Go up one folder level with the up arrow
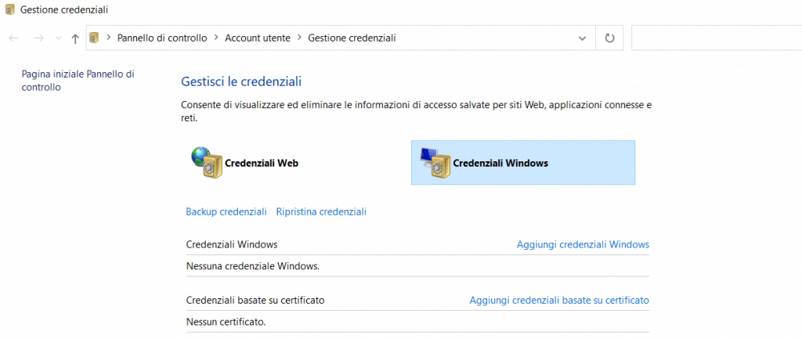 75,38
